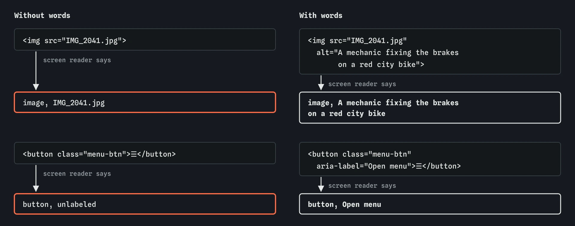
Task: Click the button code box with aria-label Open menu
Action: click(430, 159)
